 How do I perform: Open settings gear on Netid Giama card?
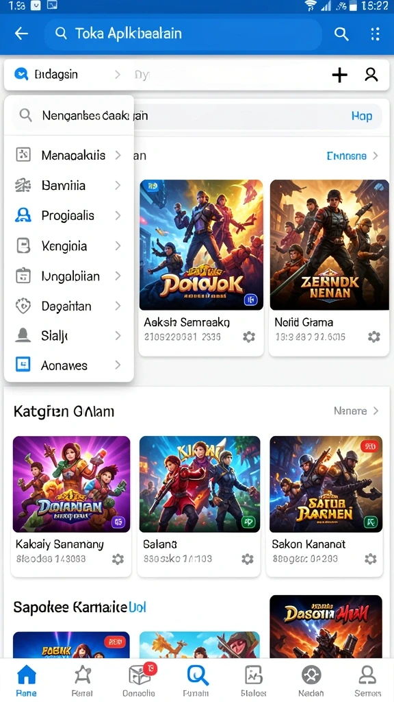[x=374, y=337]
